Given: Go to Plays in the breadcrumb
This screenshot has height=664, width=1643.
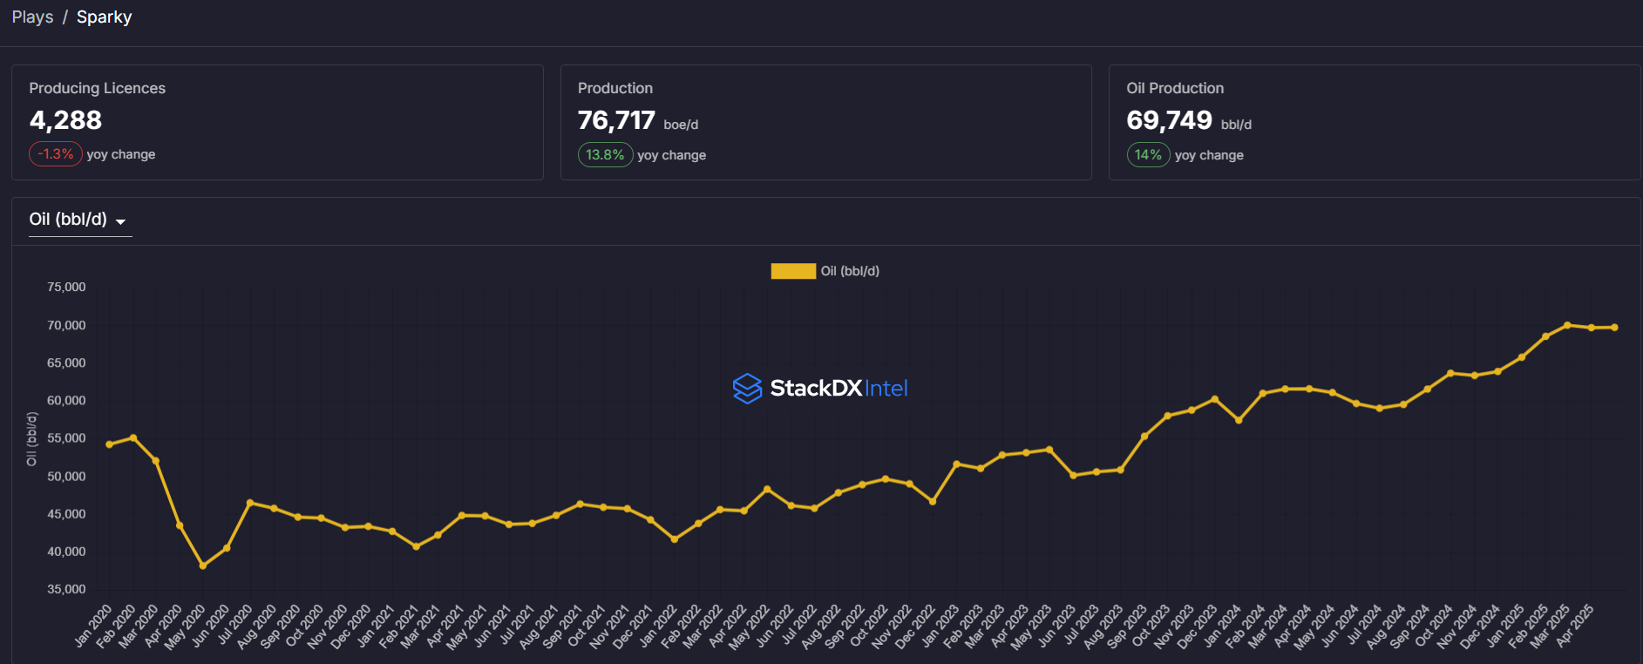Looking at the screenshot, I should click(32, 17).
